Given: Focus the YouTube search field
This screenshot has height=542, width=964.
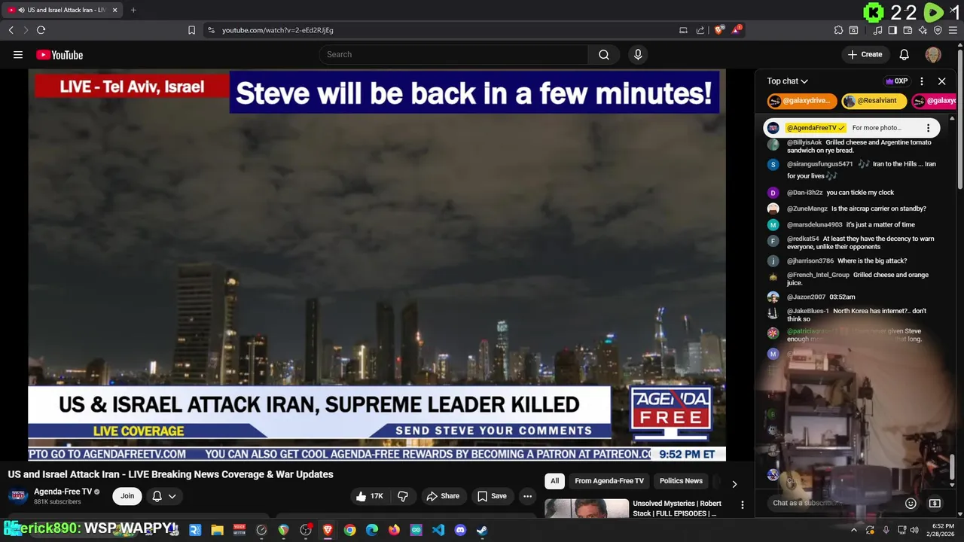Looking at the screenshot, I should click(454, 54).
